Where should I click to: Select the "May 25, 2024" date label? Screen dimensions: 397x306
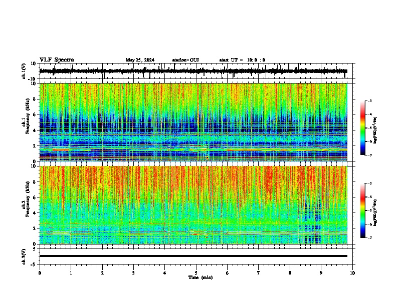point(140,60)
